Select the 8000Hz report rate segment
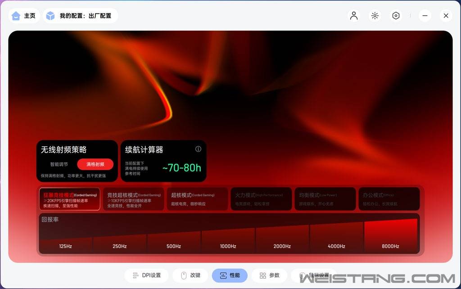Image resolution: width=461 pixels, height=289 pixels. coord(391,246)
